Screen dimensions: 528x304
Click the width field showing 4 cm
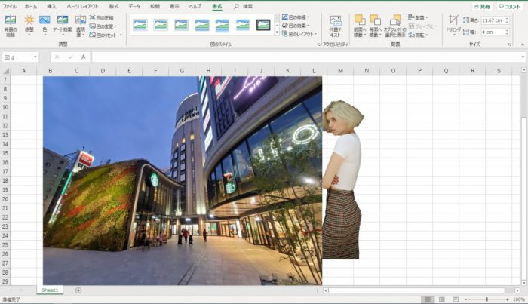pyautogui.click(x=493, y=32)
